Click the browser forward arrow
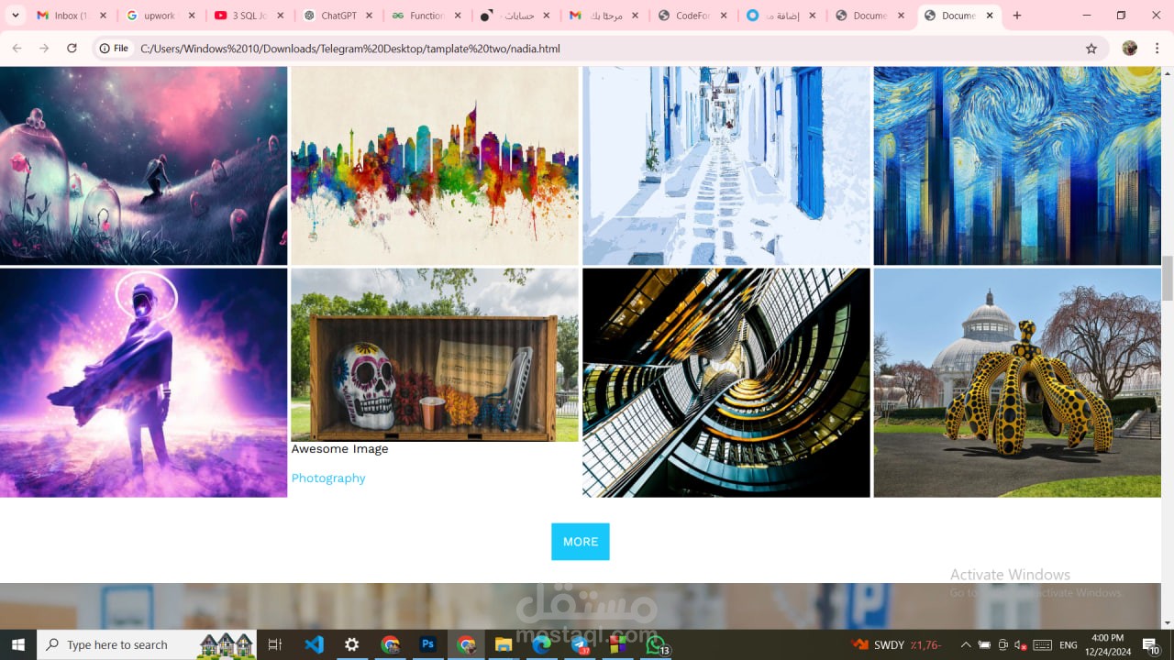The image size is (1174, 660). 44,49
